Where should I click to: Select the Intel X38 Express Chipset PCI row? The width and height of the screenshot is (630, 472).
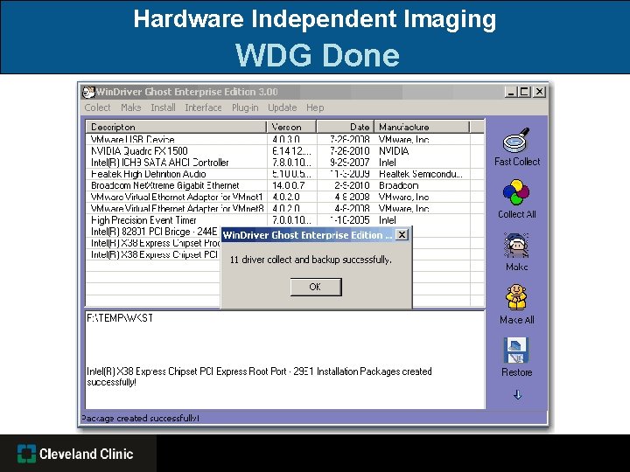click(154, 254)
